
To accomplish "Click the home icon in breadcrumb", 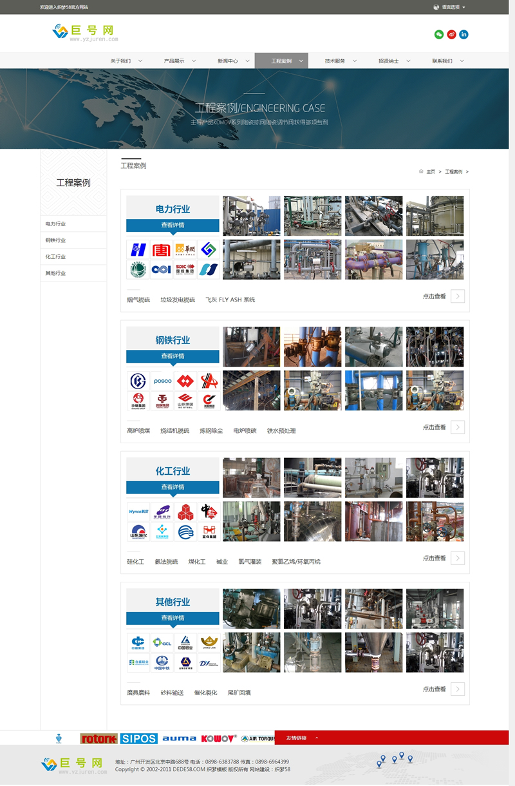I will (x=422, y=172).
